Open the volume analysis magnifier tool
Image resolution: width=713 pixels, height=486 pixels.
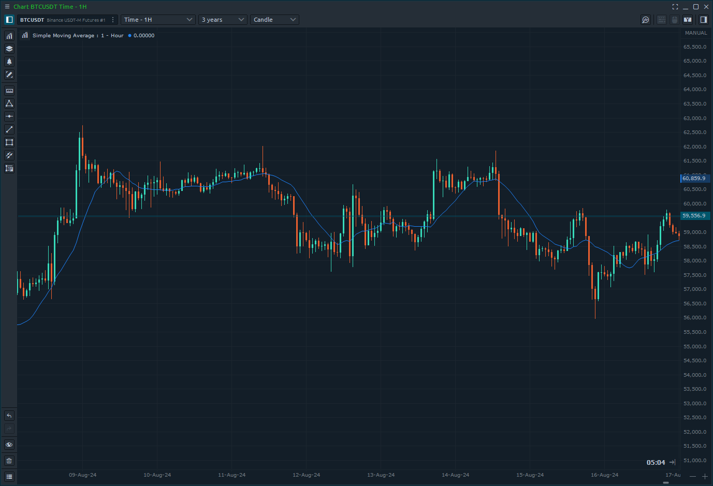(646, 20)
